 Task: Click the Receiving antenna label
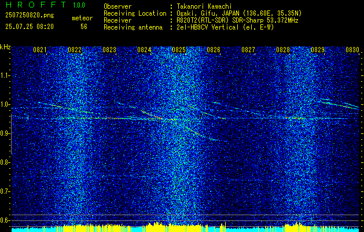click(x=133, y=27)
